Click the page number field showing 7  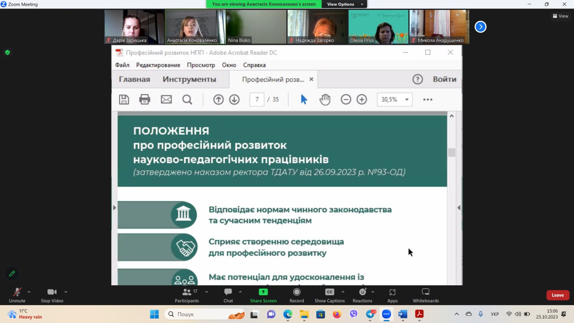click(257, 100)
